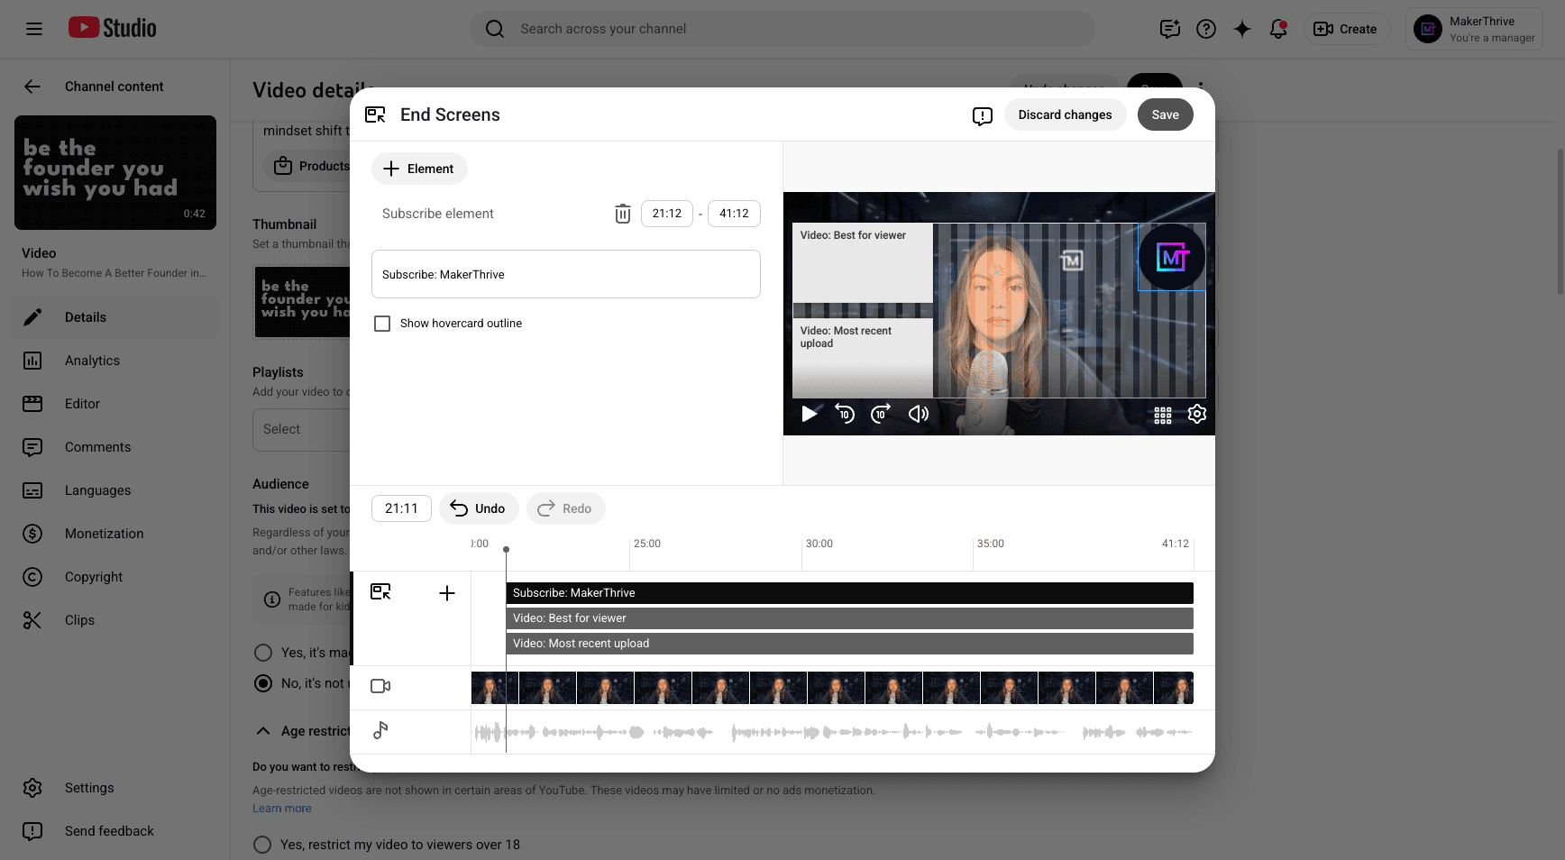Select the Subscribe: MakerThrive timeline bar
This screenshot has width=1565, height=860.
click(849, 593)
